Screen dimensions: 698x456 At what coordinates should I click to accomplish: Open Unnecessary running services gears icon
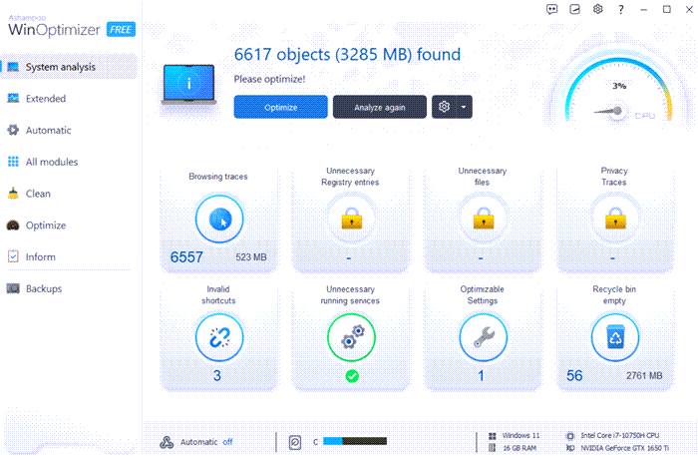[351, 337]
